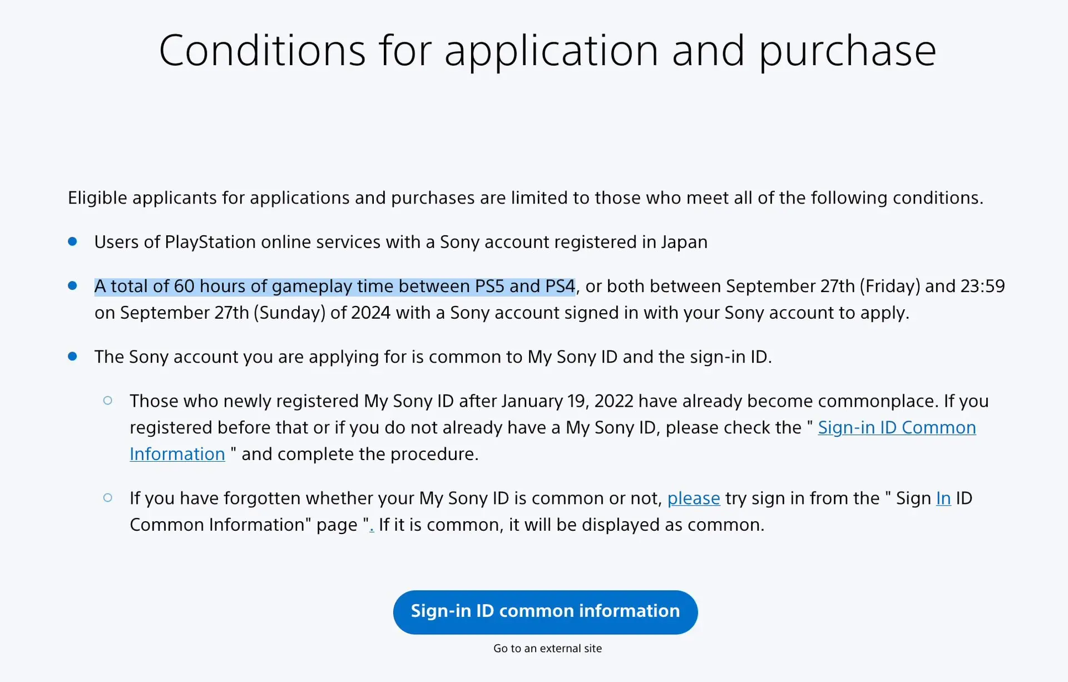The height and width of the screenshot is (682, 1068).
Task: Click the 'Go to an external site' caption
Action: coord(547,649)
